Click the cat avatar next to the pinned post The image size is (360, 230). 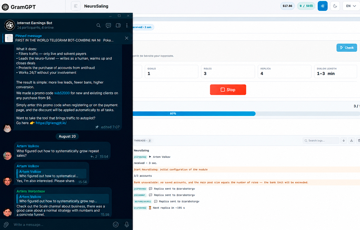(7, 128)
